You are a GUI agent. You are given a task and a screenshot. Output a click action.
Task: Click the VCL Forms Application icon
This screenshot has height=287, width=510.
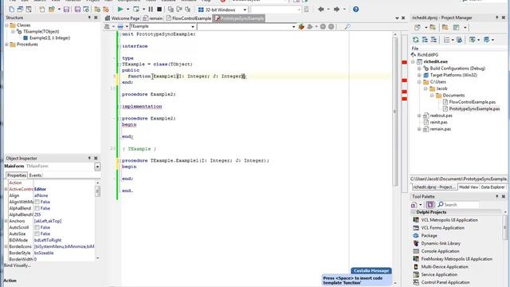(416, 228)
